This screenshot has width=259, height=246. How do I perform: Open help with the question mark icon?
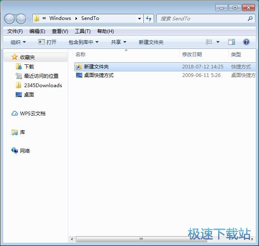tap(246, 42)
